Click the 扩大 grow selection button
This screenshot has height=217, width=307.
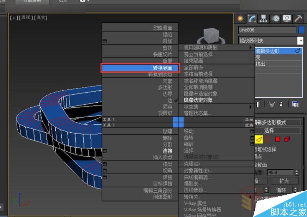pos(284,181)
